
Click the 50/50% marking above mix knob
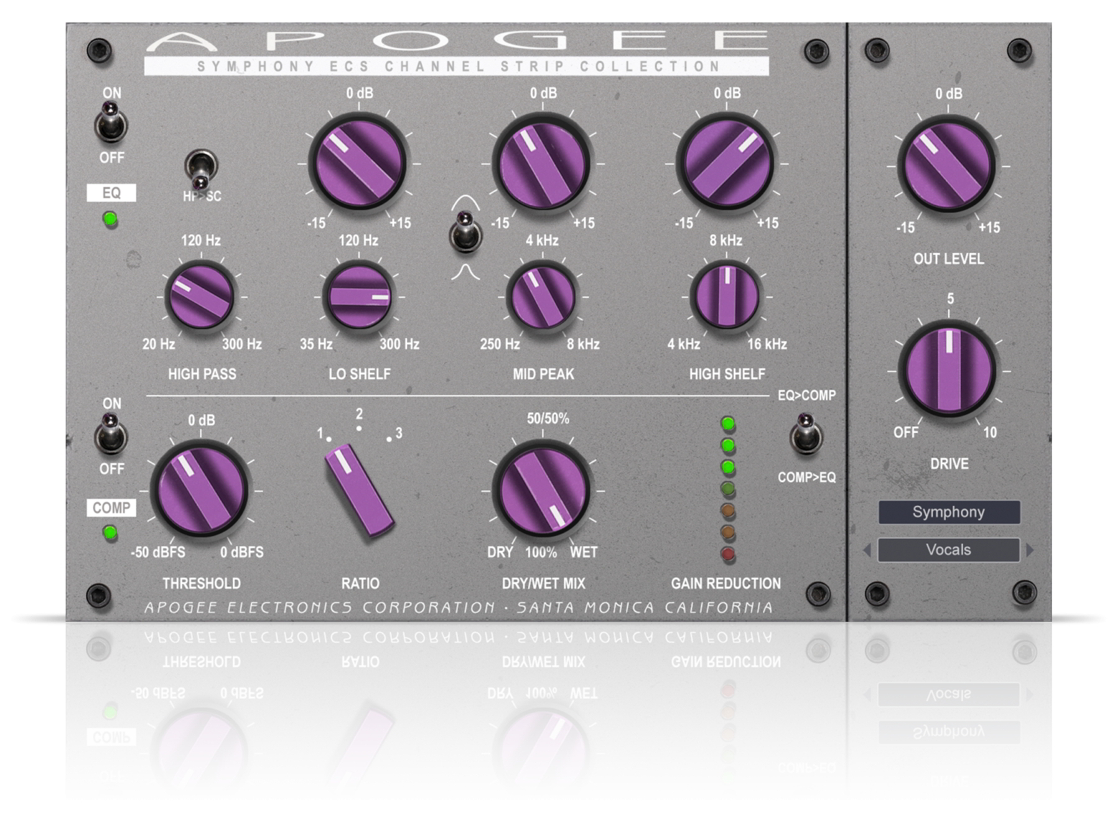pyautogui.click(x=548, y=418)
